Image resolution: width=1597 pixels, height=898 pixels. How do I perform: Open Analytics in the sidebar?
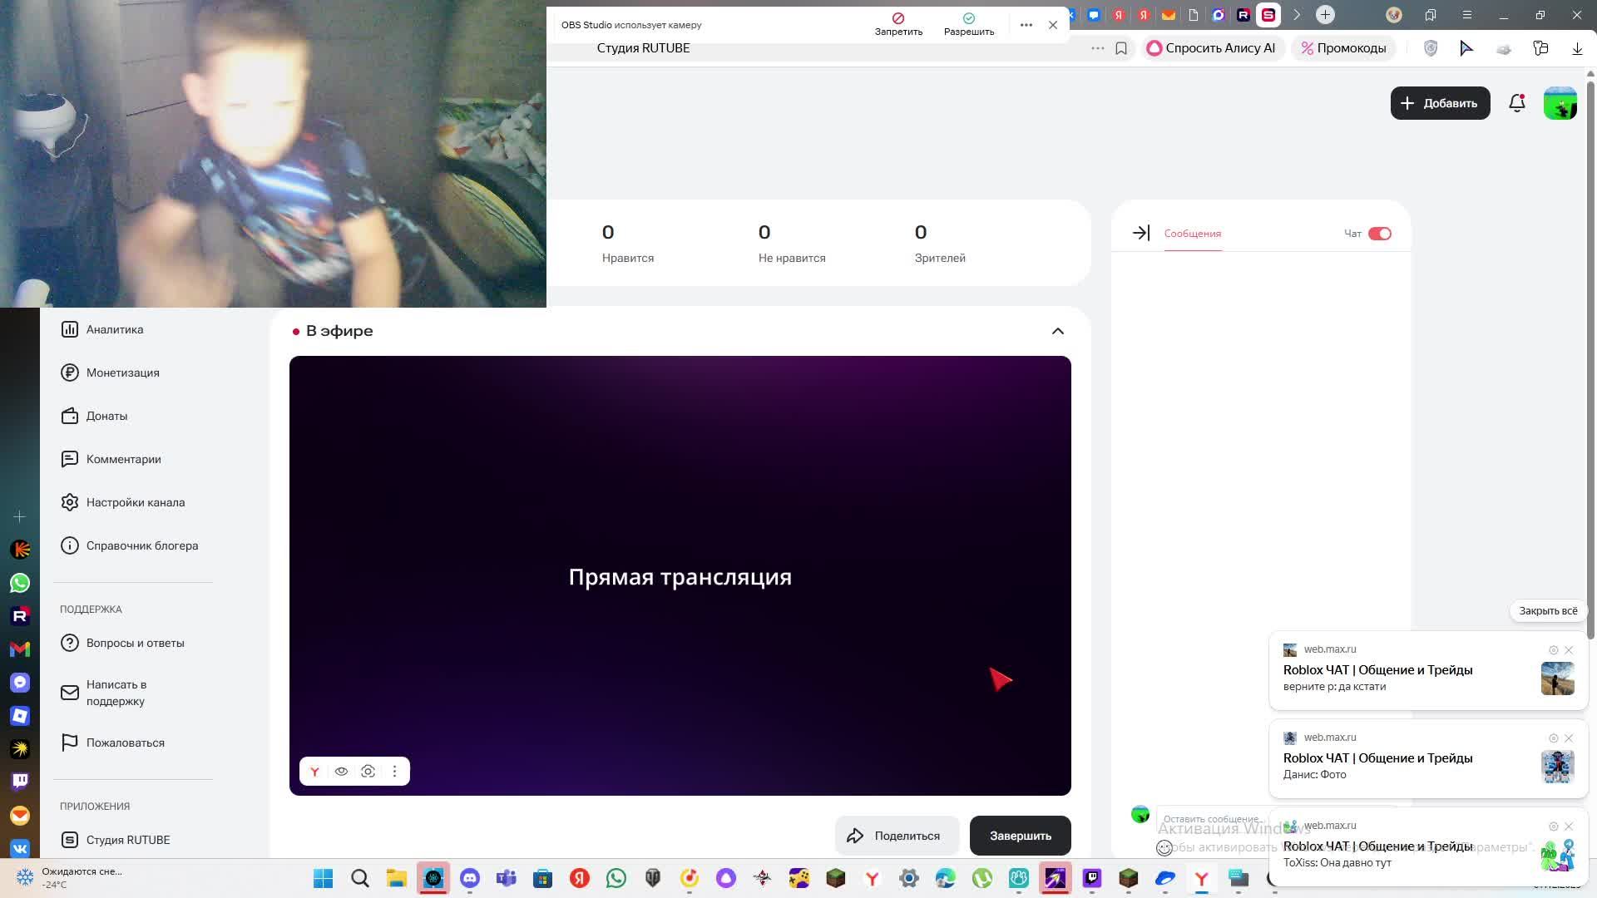pos(115,329)
